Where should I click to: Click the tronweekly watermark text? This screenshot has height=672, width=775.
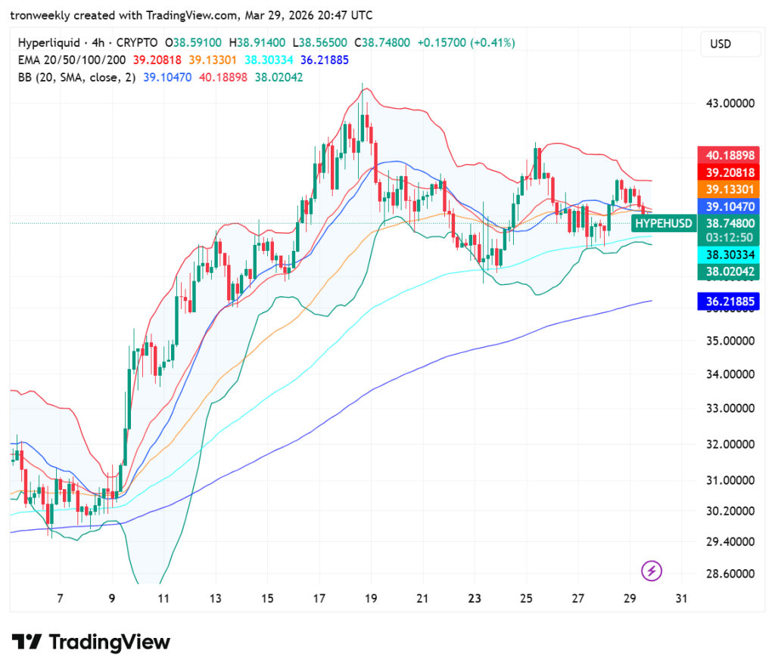(38, 14)
